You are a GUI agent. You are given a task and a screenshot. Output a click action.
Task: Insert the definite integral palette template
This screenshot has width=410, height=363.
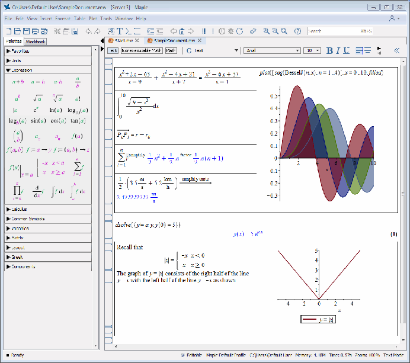tap(77, 191)
